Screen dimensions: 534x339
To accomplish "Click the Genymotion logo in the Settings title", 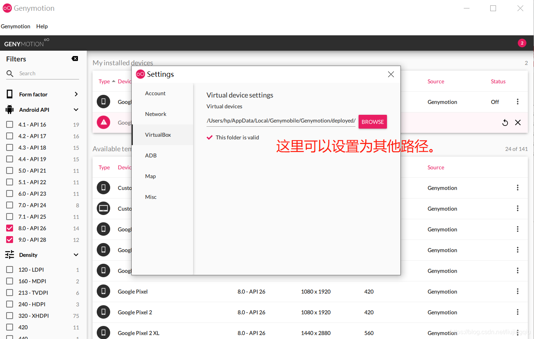I will pos(141,74).
